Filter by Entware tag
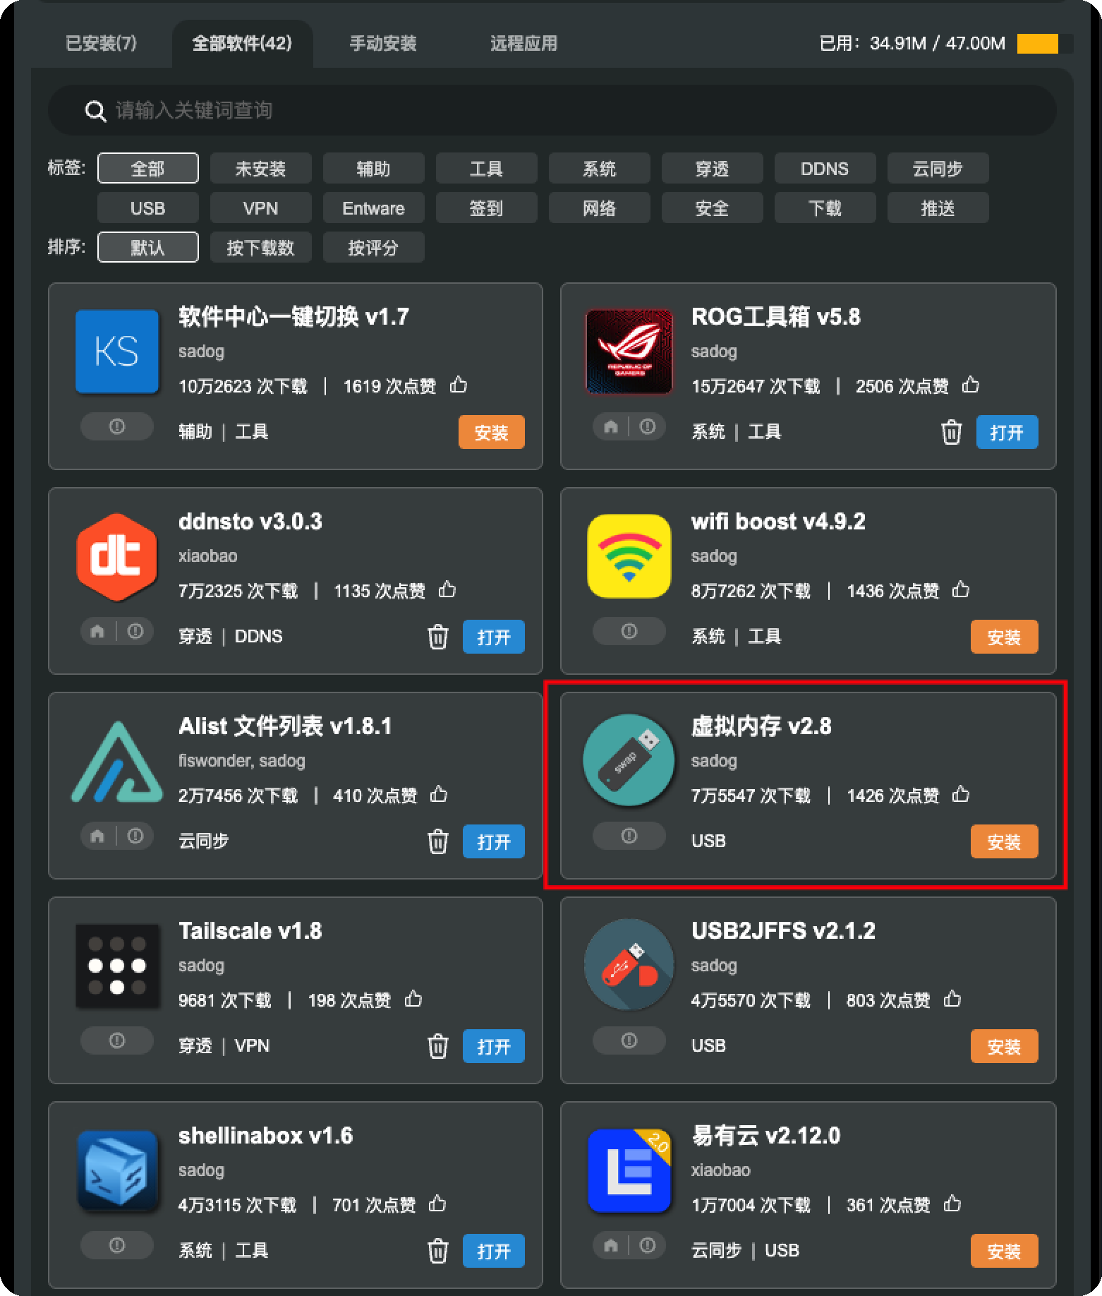Image resolution: width=1102 pixels, height=1296 pixels. click(374, 208)
